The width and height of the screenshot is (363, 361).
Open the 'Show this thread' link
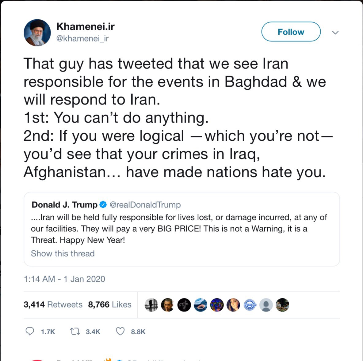(63, 253)
